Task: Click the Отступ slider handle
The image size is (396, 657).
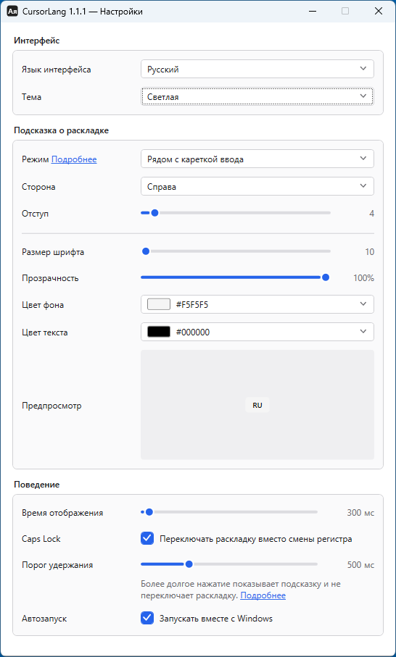Action: tap(154, 213)
